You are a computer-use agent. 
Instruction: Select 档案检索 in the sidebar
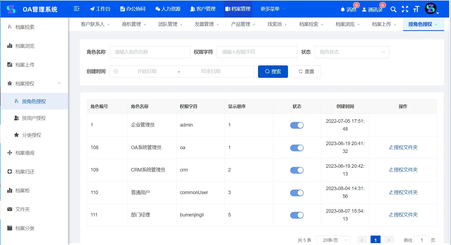[x=24, y=27]
